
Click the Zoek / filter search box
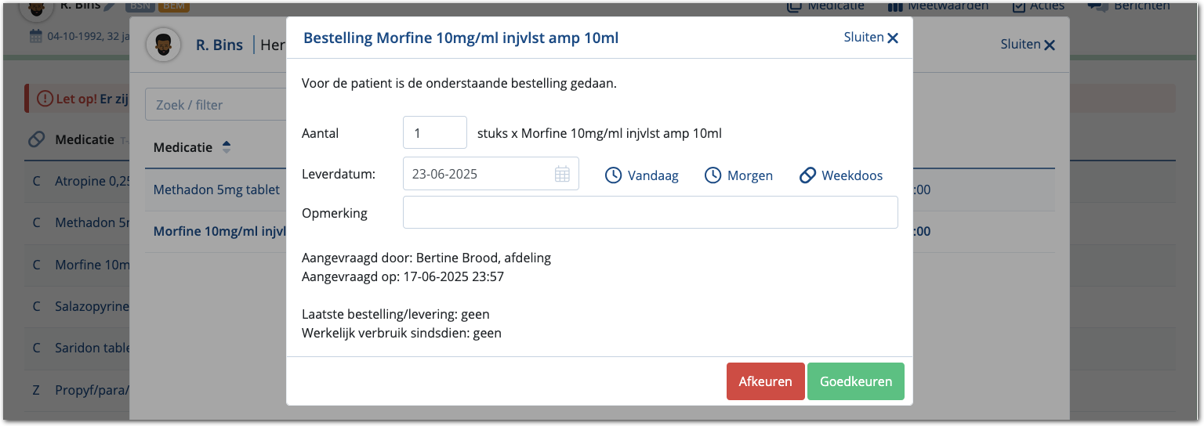215,105
